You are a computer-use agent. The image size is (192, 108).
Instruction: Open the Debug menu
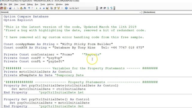click(30, 4)
